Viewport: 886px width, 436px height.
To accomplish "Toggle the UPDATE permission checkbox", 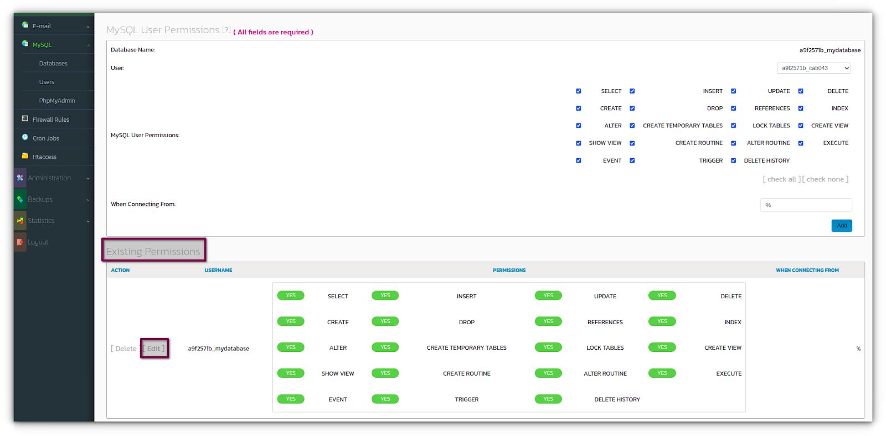I will tap(734, 91).
